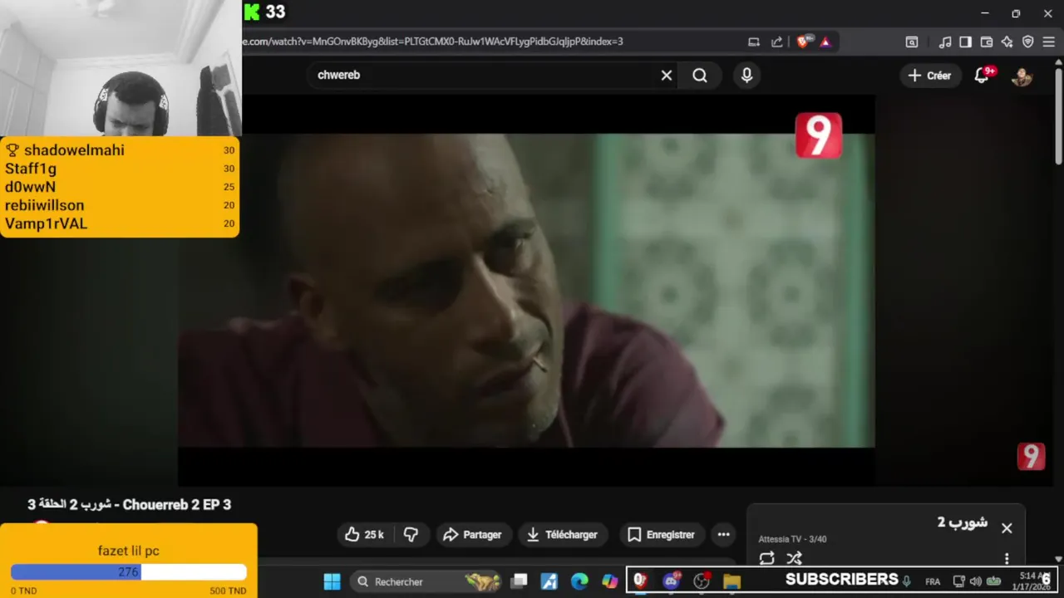Click the browser address bar URL
This screenshot has height=598, width=1064.
433,42
